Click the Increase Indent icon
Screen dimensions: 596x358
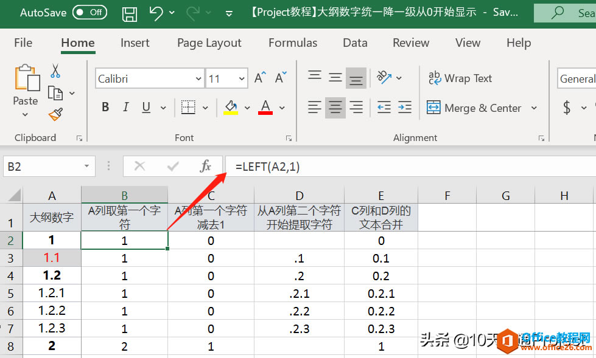click(x=405, y=108)
